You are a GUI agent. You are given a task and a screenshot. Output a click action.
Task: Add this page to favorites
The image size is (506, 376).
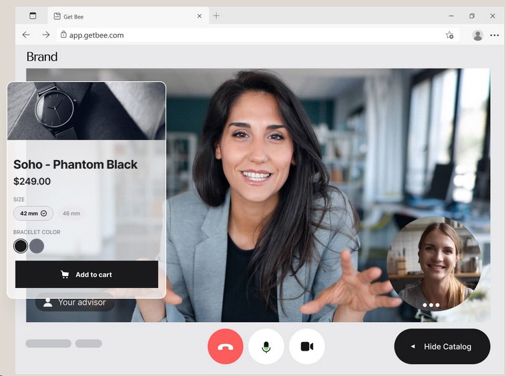(450, 35)
